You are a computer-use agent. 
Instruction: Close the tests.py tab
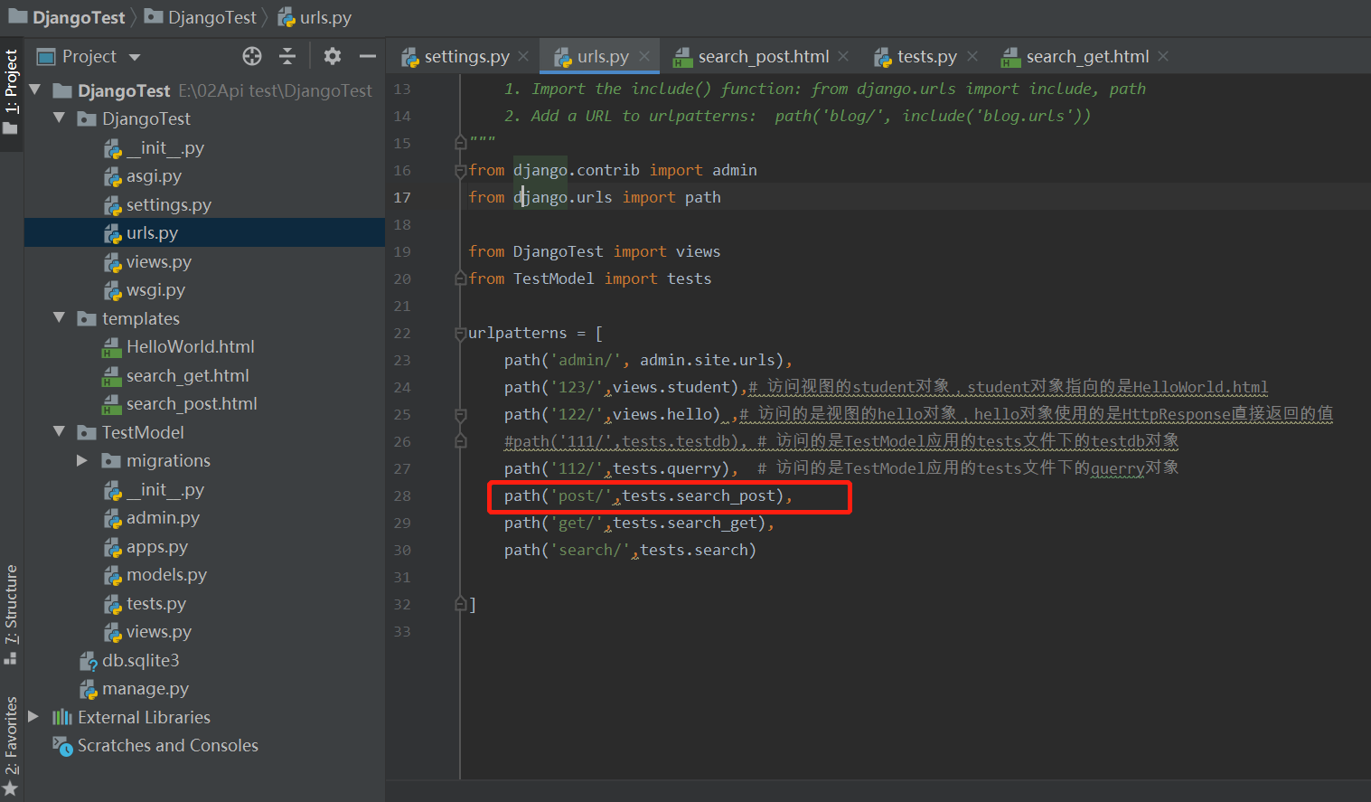972,56
